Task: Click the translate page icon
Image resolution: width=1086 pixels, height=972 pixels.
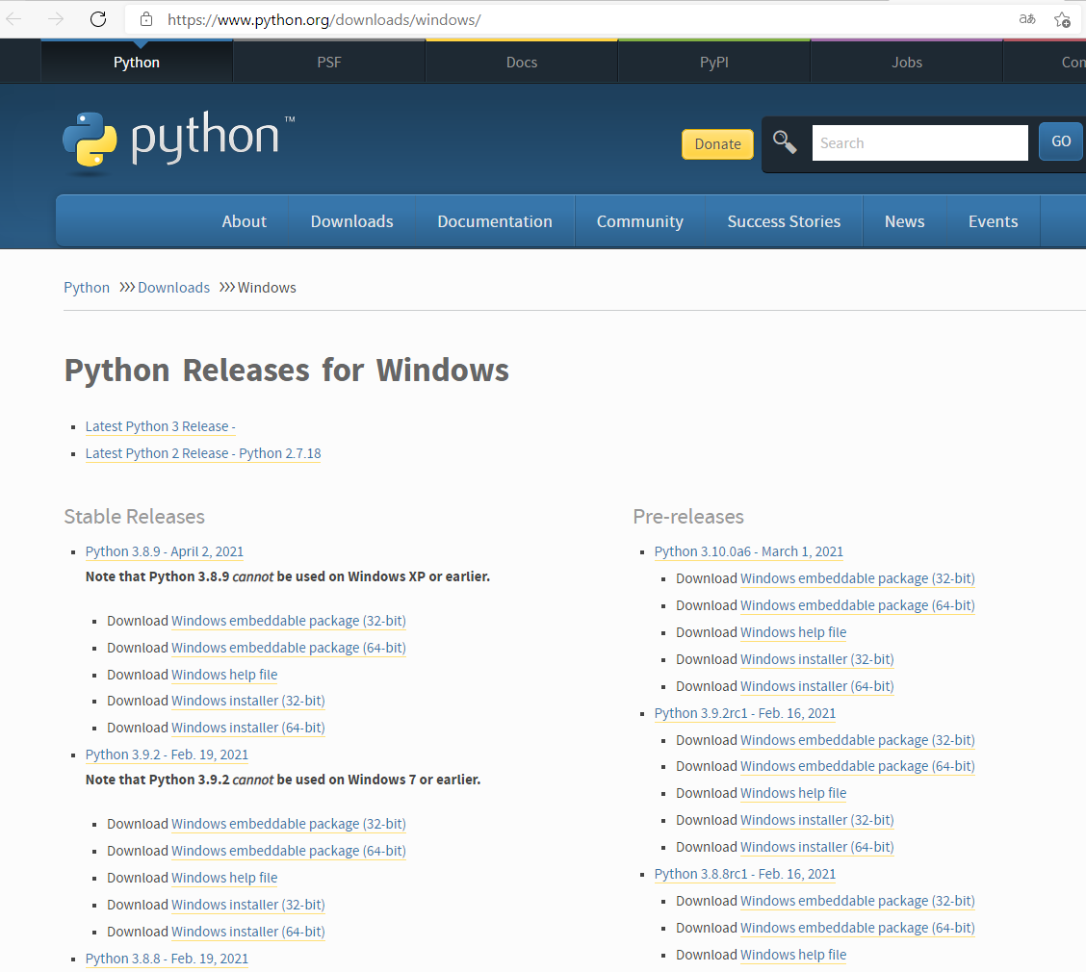Action: pyautogui.click(x=1027, y=19)
